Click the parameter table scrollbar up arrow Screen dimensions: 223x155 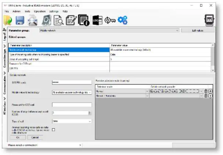[x=213, y=45]
